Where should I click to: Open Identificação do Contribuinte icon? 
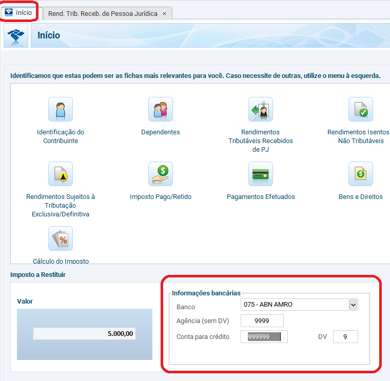pos(61,109)
